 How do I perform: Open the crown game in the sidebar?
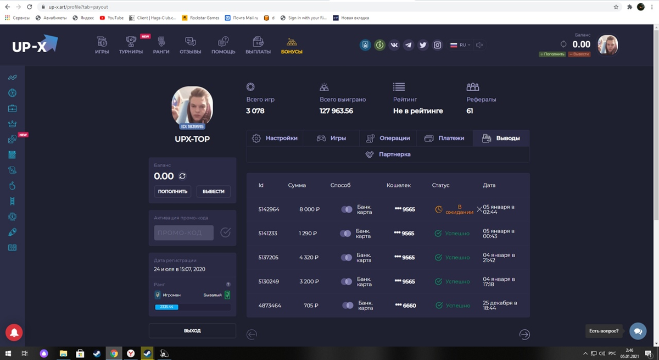point(12,124)
